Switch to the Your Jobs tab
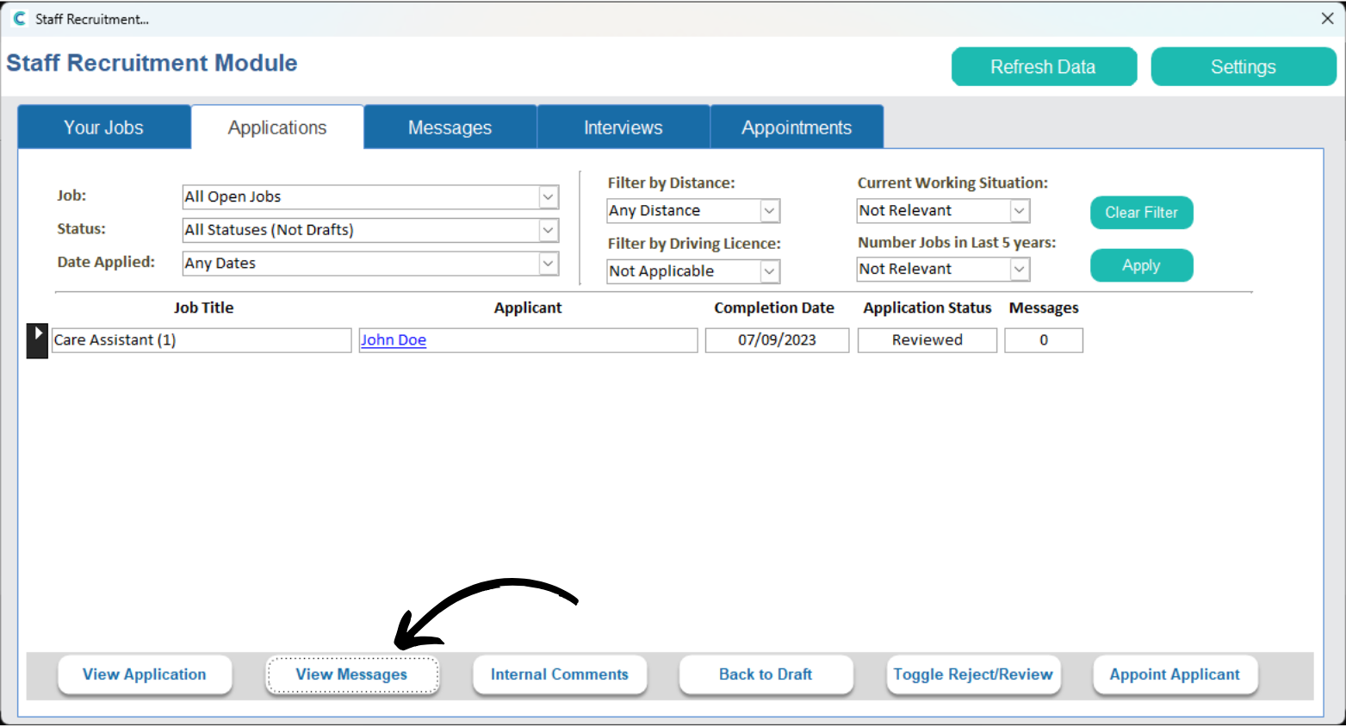This screenshot has width=1346, height=727. tap(104, 127)
